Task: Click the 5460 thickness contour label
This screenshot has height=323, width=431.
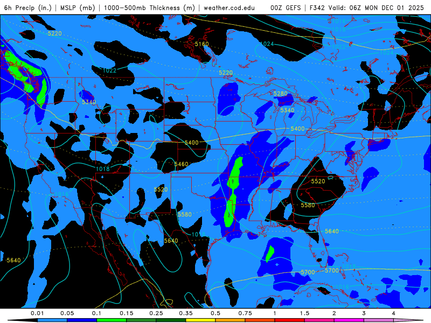Action: click(182, 164)
